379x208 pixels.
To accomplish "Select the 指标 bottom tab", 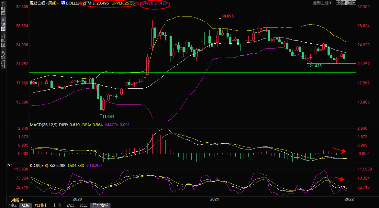I will (x=13, y=205).
